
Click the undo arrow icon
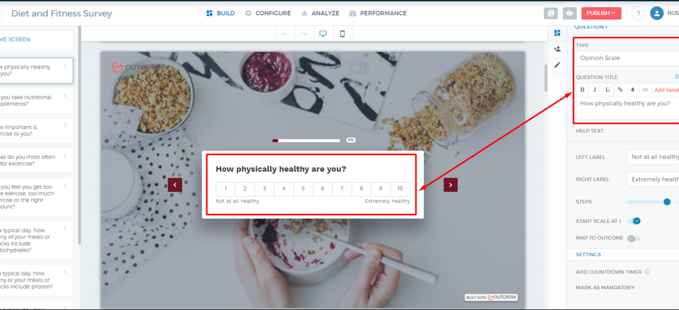tap(284, 34)
